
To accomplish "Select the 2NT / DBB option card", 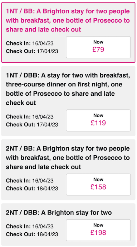I will click(x=68, y=225).
